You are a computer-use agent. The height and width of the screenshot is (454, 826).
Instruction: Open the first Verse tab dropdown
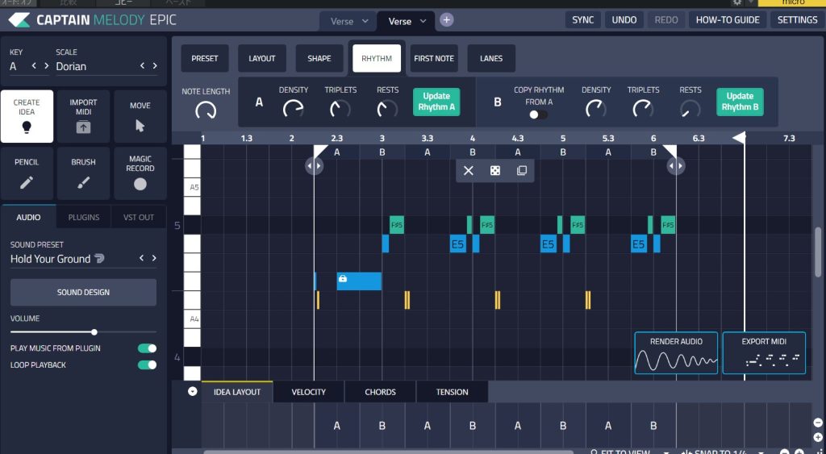point(365,22)
